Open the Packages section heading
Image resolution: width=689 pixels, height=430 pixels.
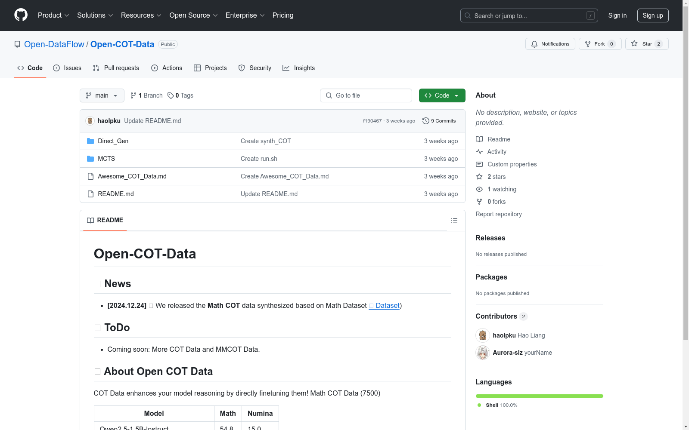tap(491, 277)
